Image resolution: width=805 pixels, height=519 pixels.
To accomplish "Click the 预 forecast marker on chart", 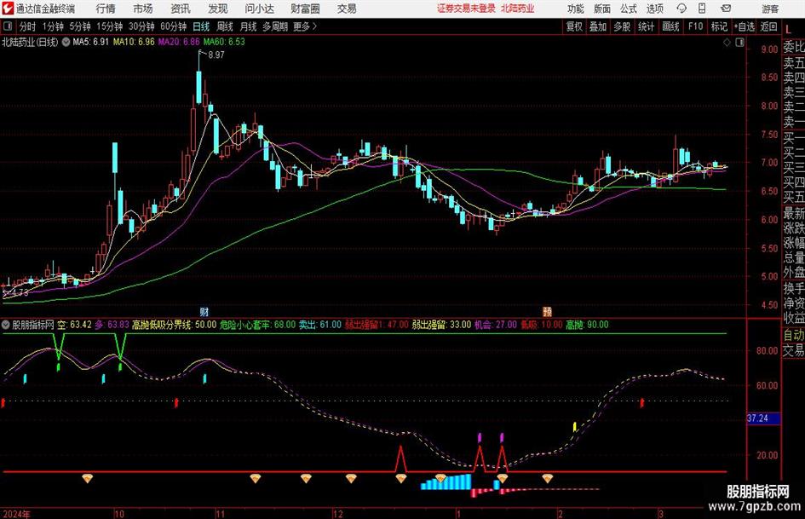I will click(x=547, y=311).
